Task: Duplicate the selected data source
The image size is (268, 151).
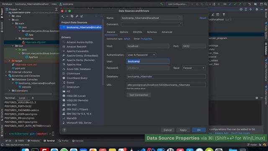Action: pos(72,16)
